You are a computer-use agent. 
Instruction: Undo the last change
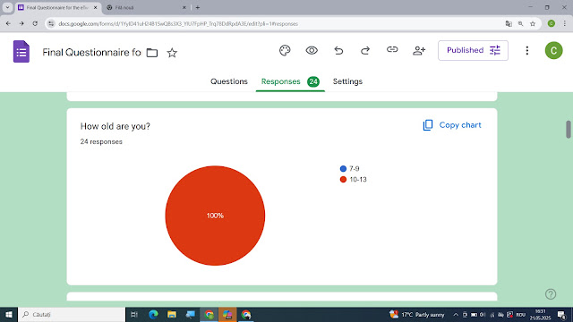[x=338, y=50]
